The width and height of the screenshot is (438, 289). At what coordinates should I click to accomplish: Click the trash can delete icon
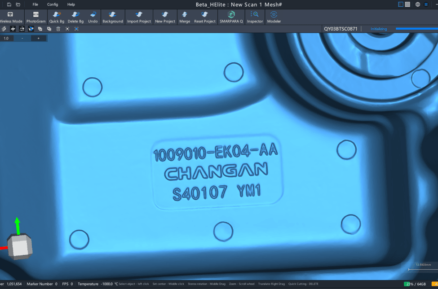pos(58,29)
